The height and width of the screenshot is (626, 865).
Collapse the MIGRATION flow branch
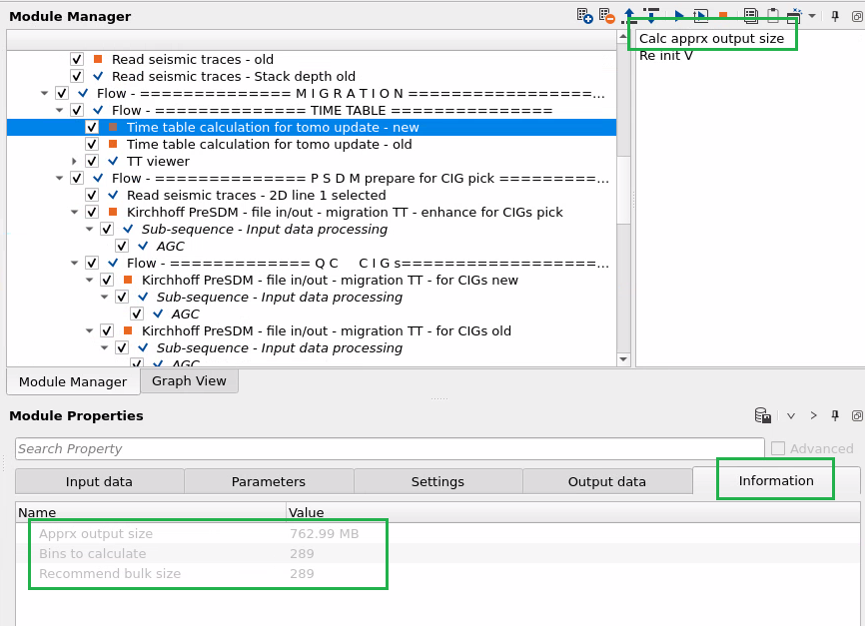44,93
